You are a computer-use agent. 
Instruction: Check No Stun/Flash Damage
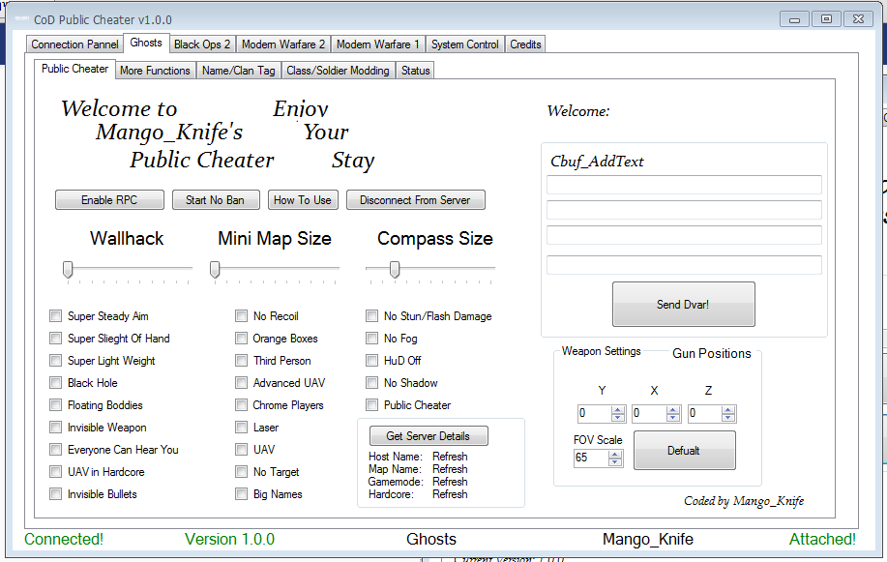pyautogui.click(x=371, y=315)
